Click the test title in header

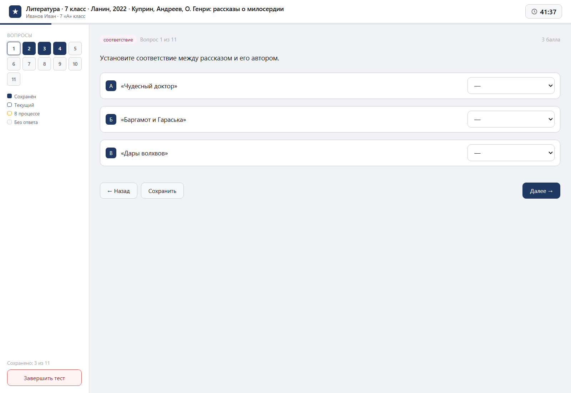[x=155, y=9]
